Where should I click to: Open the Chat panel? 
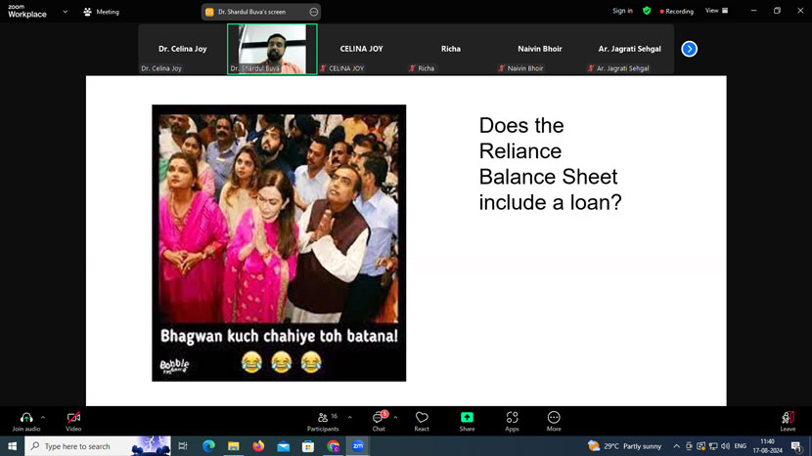379,418
